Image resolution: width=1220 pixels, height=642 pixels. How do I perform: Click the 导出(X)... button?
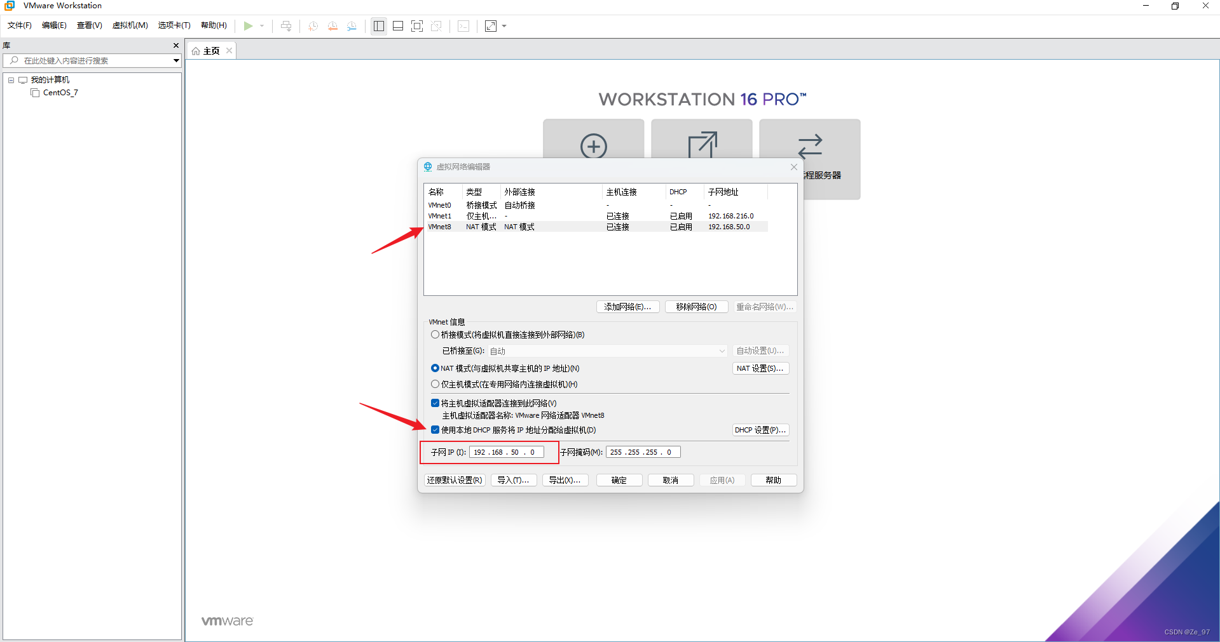click(x=565, y=480)
